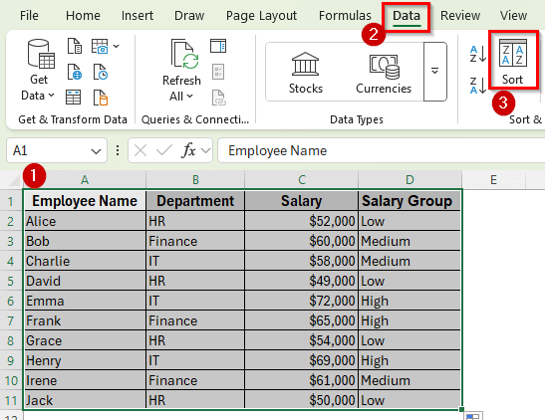Select row 5 header

coord(11,281)
